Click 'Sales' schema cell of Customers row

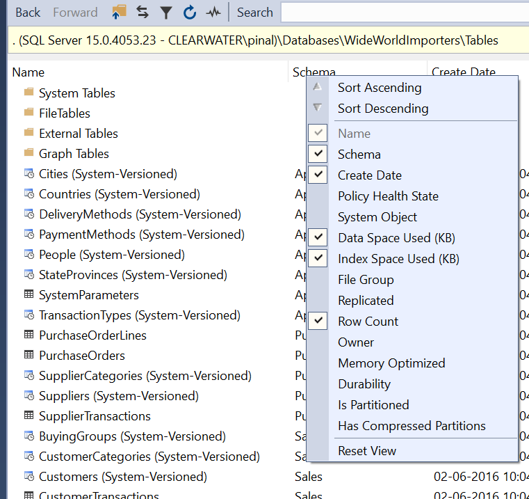click(x=309, y=477)
